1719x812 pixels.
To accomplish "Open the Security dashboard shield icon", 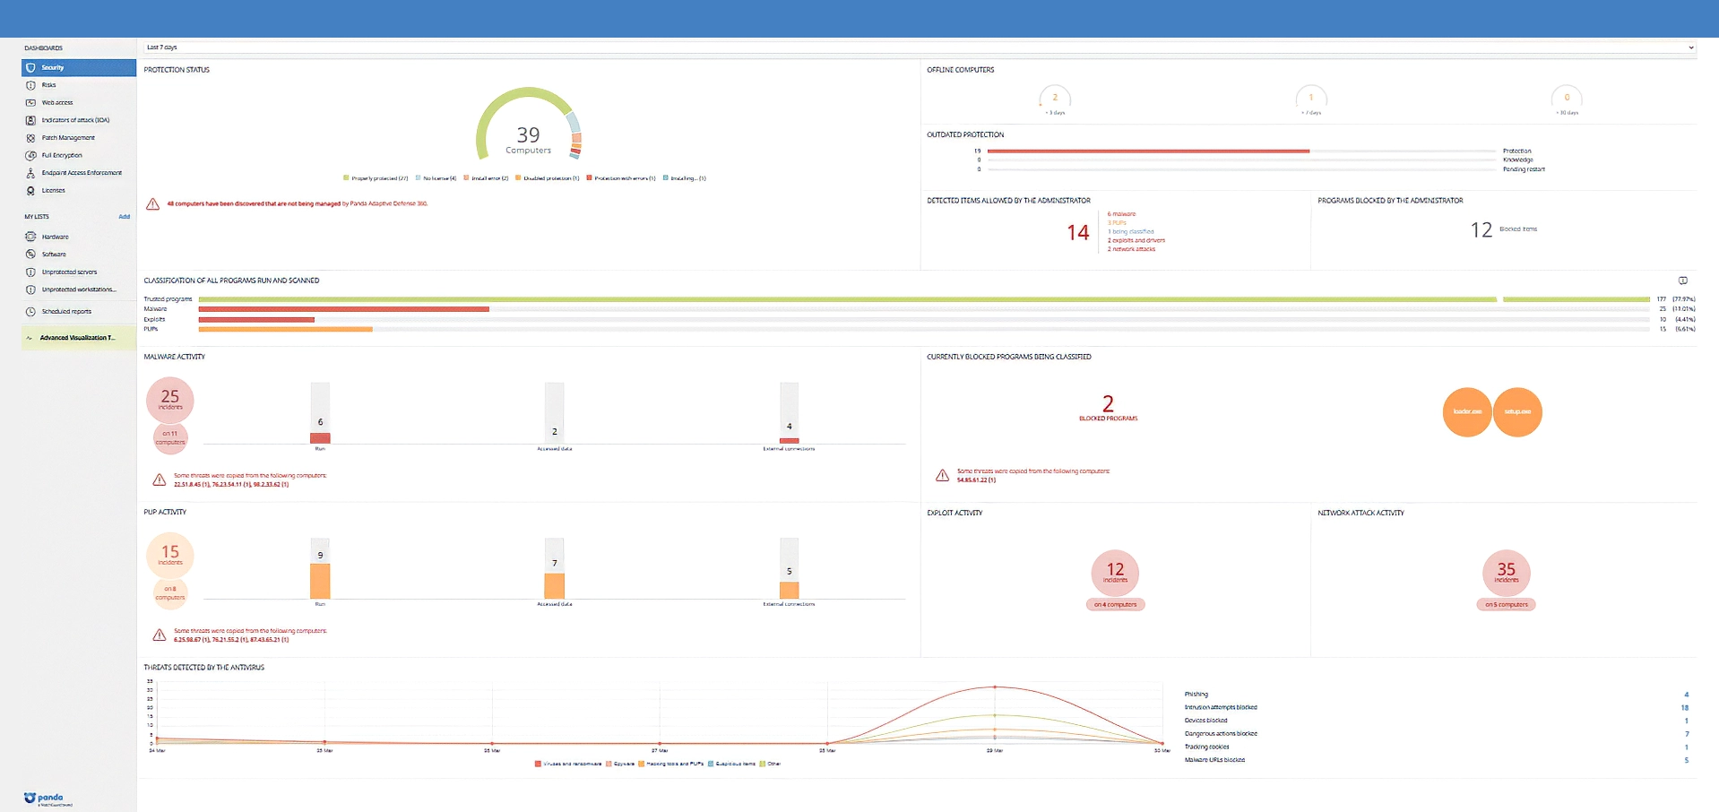I will [x=30, y=67].
